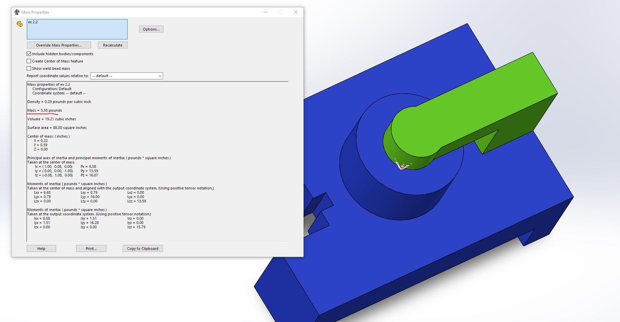The image size is (620, 322).
Task: Click the Recalculate button
Action: point(113,45)
